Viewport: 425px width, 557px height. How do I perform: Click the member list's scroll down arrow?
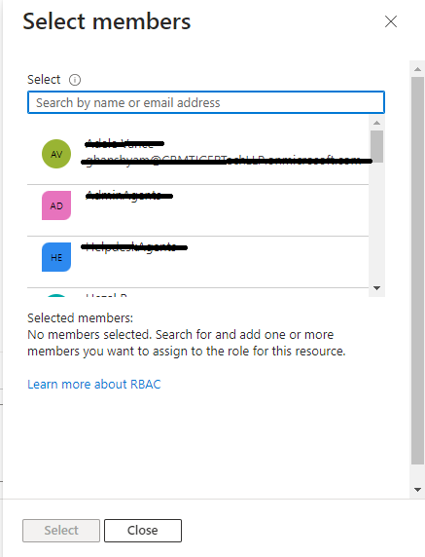click(376, 288)
